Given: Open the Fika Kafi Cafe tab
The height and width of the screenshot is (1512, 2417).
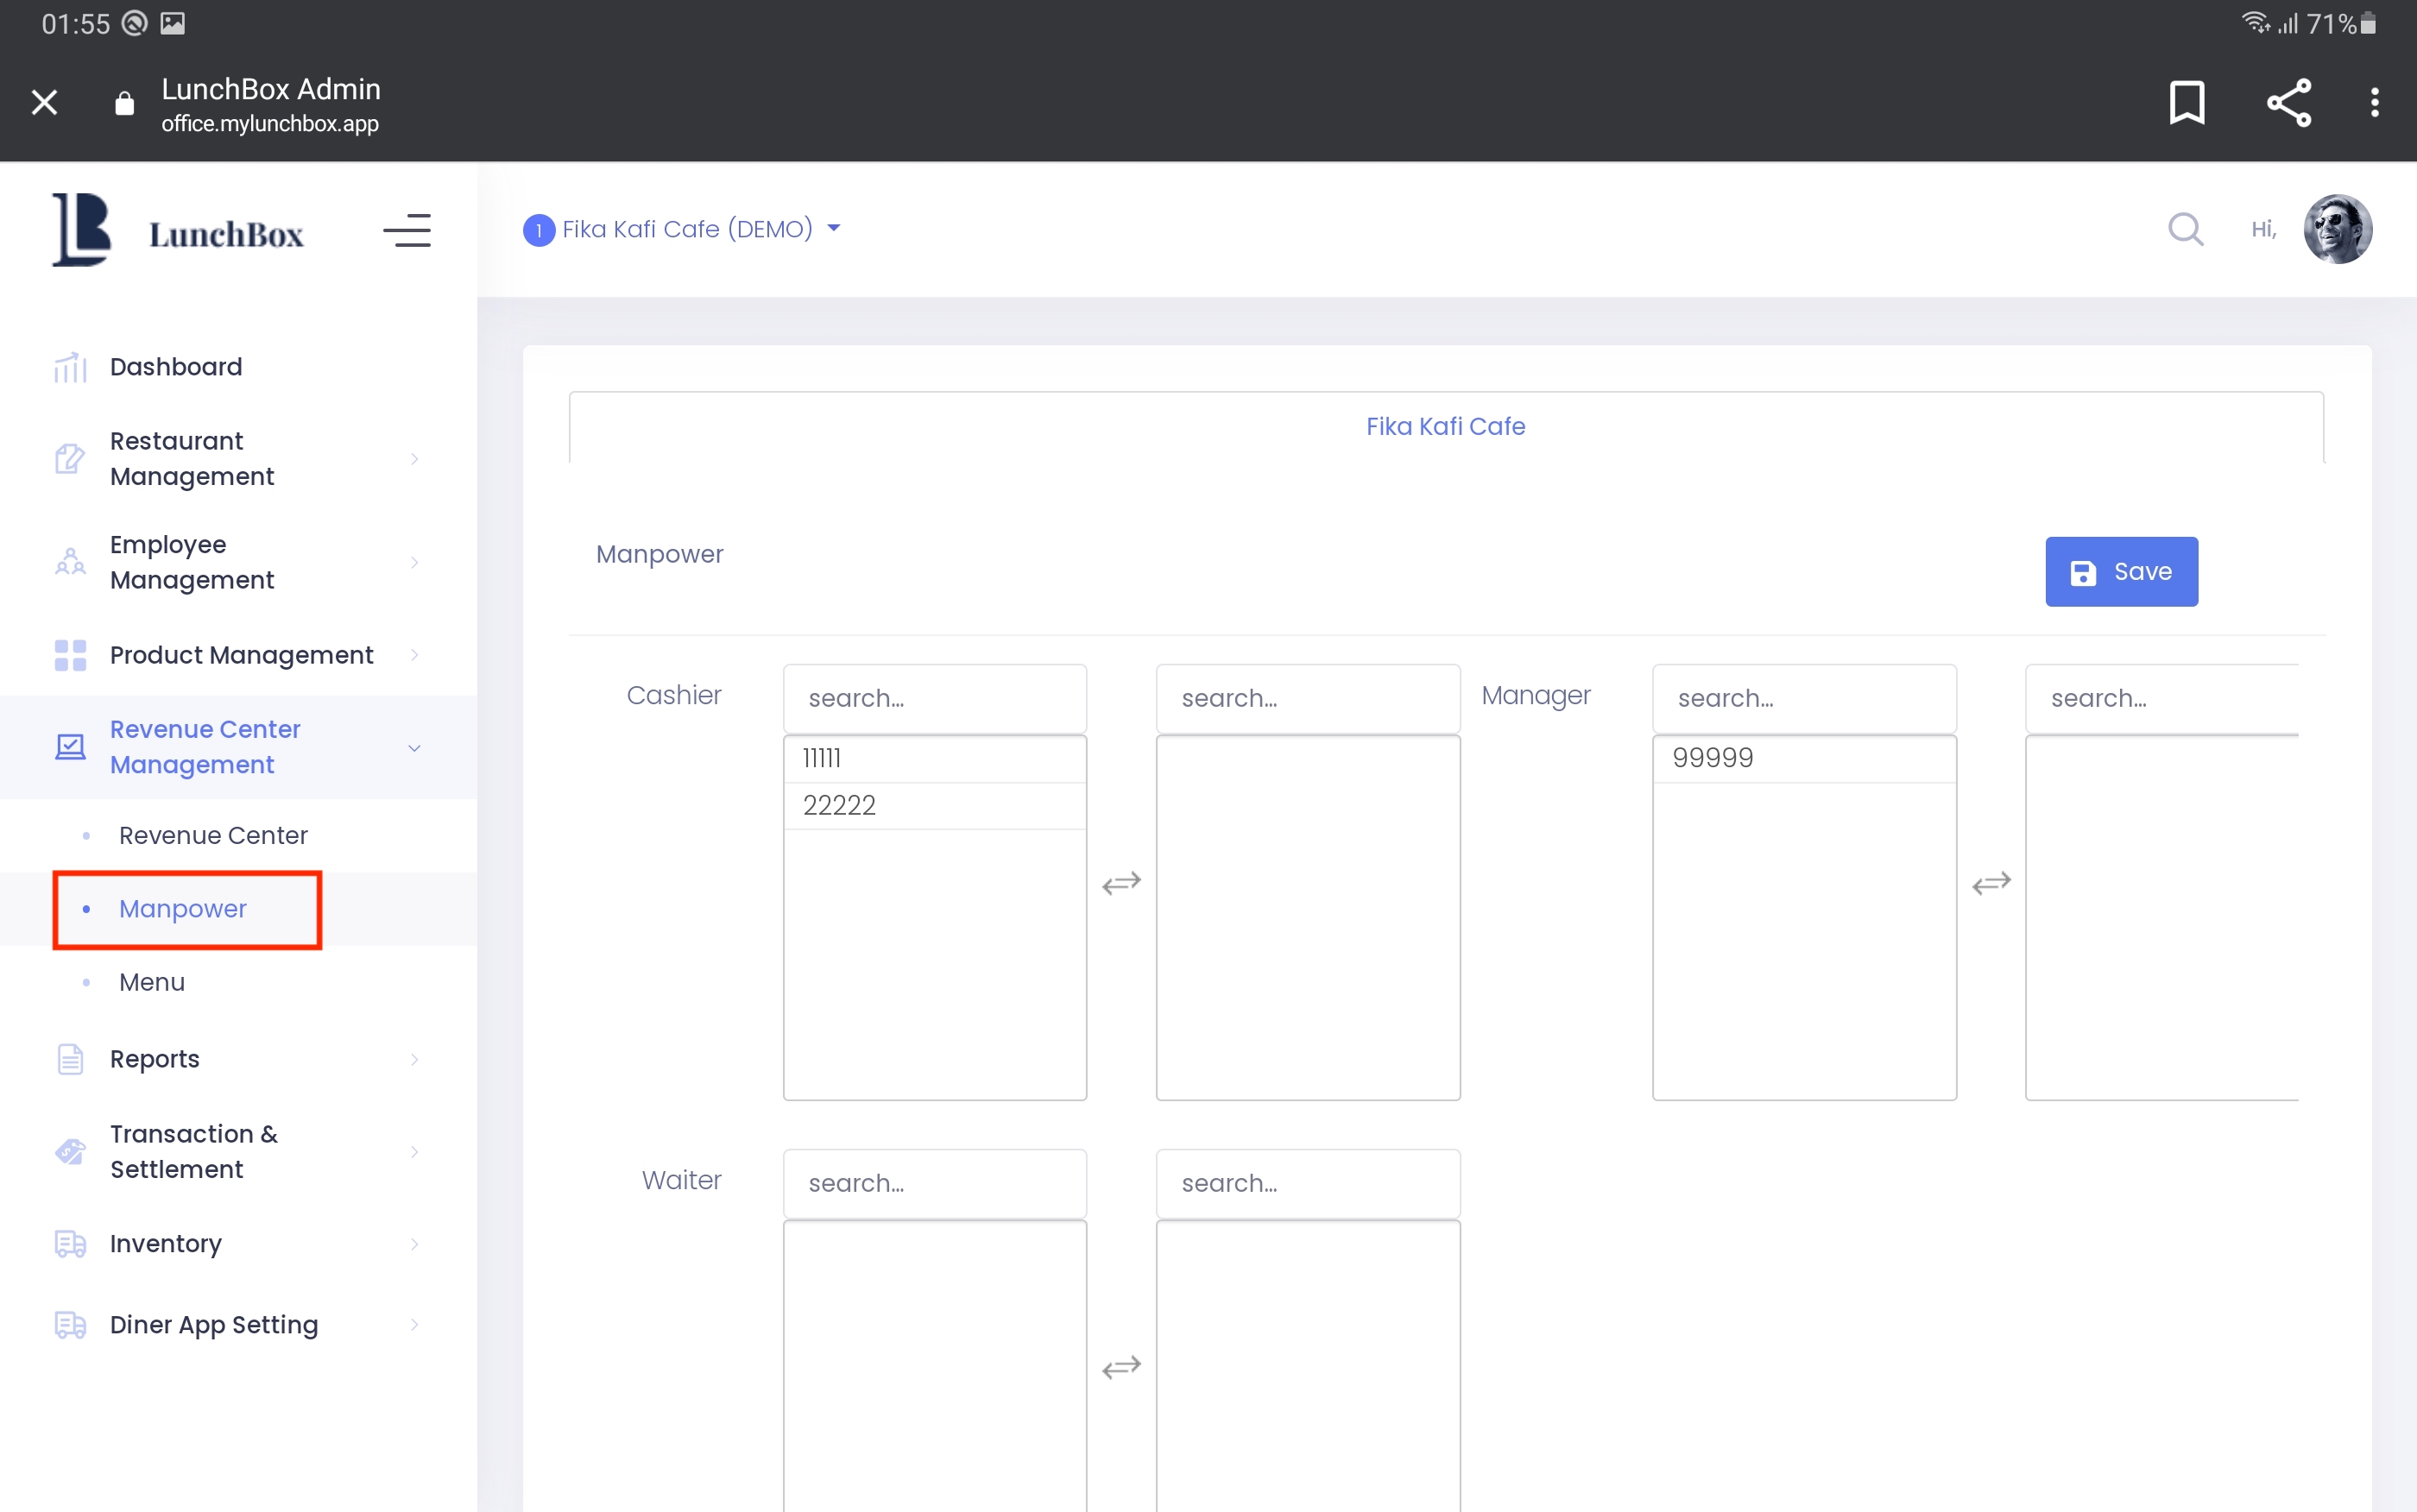Looking at the screenshot, I should coord(1445,427).
